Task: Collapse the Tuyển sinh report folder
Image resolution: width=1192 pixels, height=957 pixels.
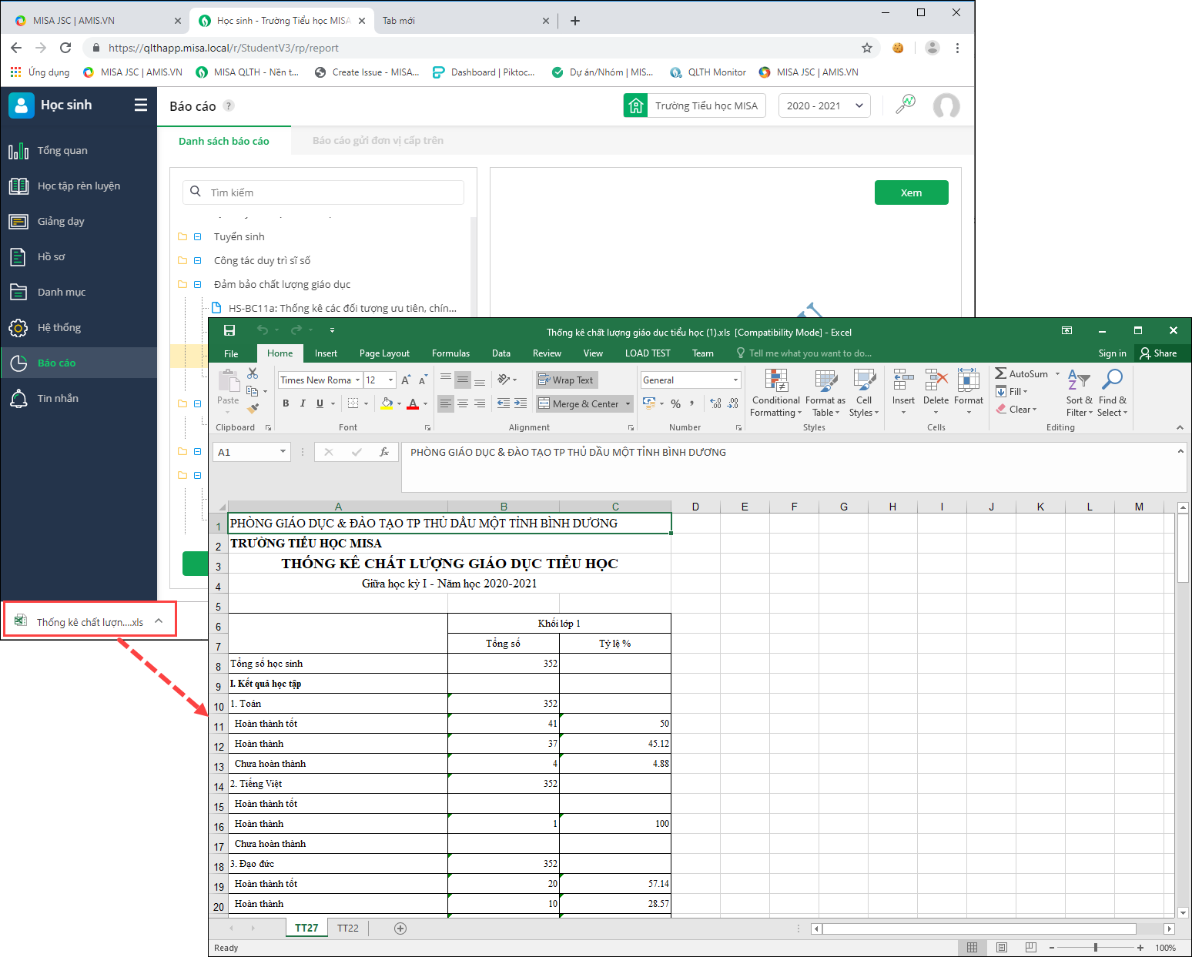Action: [198, 237]
